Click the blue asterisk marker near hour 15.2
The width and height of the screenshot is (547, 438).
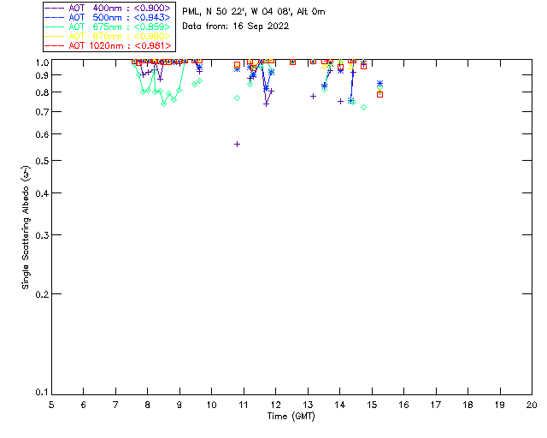(x=379, y=84)
